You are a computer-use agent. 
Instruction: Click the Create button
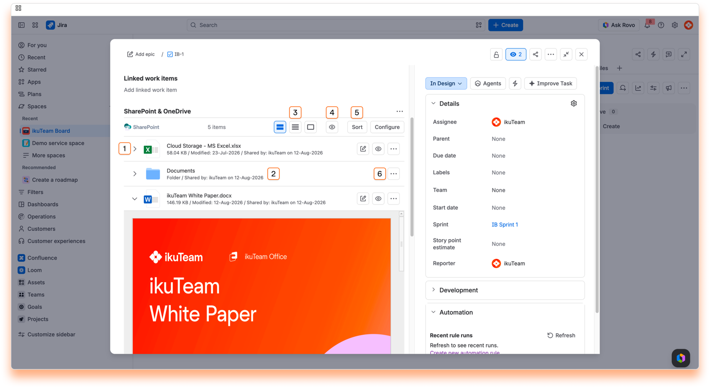click(505, 25)
